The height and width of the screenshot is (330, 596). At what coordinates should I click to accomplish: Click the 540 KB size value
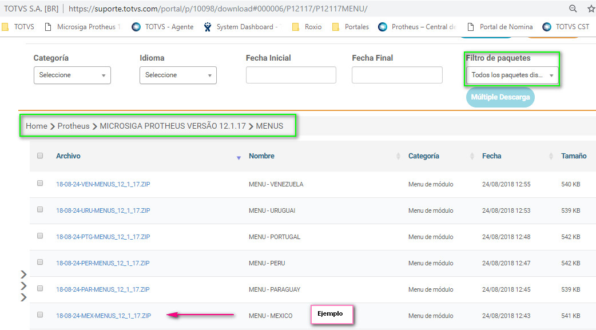click(570, 184)
